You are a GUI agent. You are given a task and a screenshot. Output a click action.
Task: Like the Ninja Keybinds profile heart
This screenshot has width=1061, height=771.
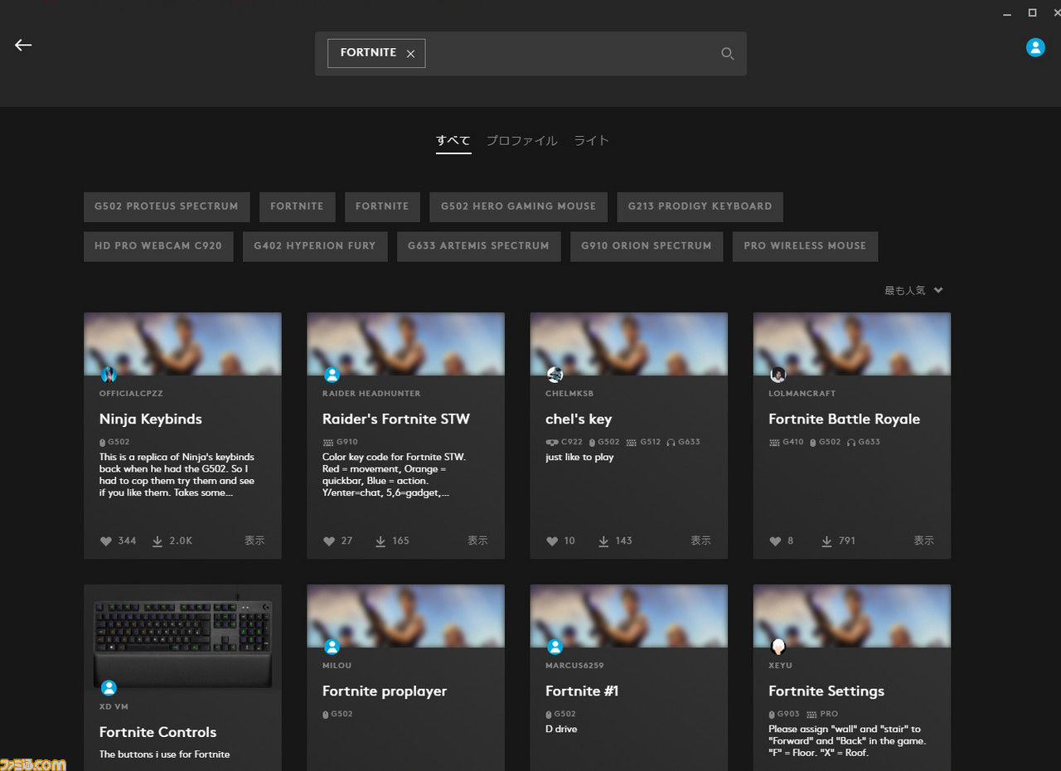click(106, 541)
